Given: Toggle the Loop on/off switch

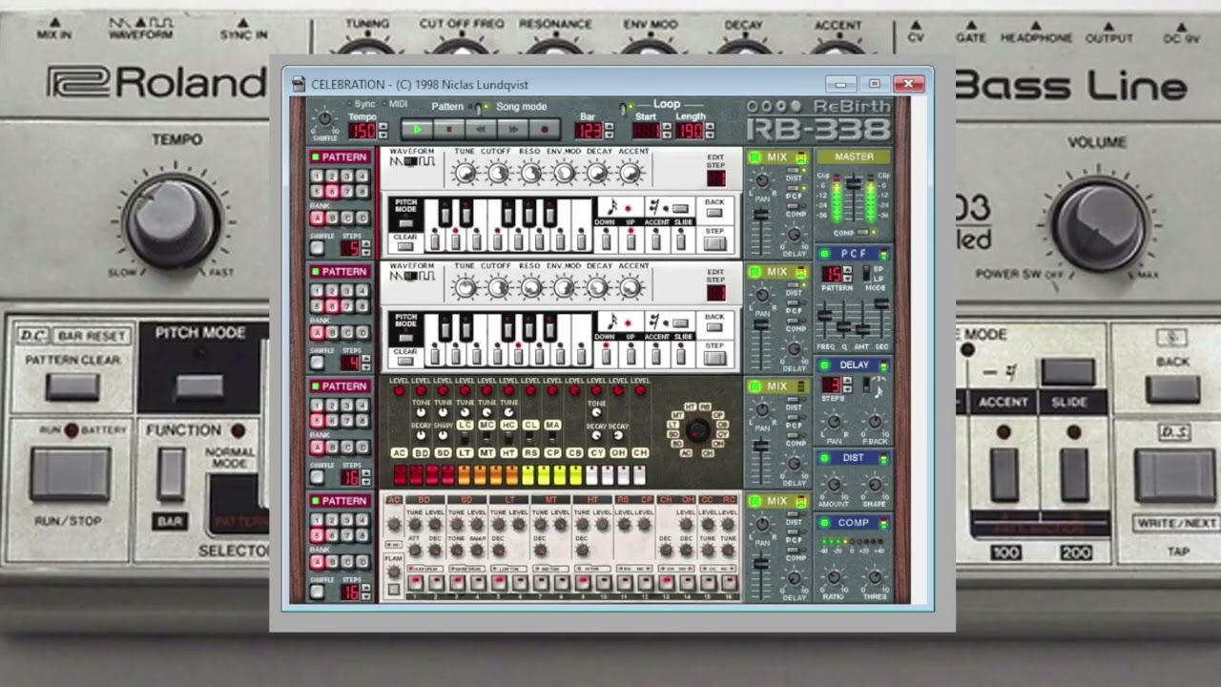Looking at the screenshot, I should tap(624, 107).
